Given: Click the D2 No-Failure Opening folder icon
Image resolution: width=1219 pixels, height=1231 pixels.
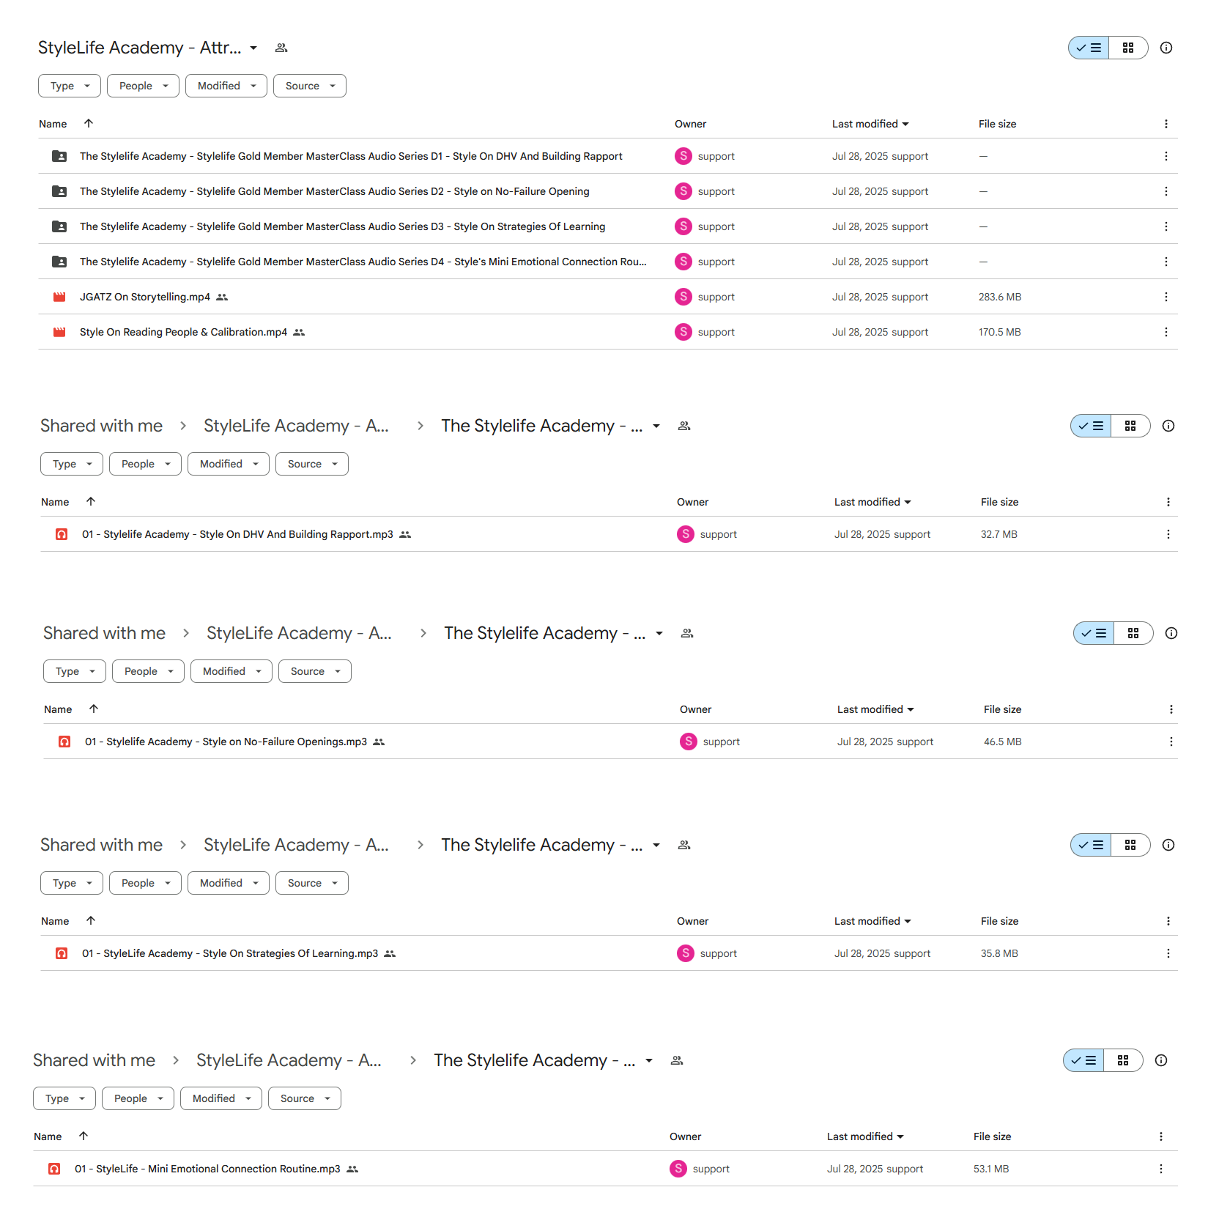Looking at the screenshot, I should 59,191.
